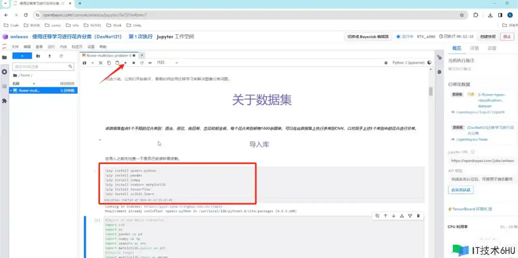Open the extension manager puzzle icon
This screenshot has height=258, width=518.
point(4,101)
